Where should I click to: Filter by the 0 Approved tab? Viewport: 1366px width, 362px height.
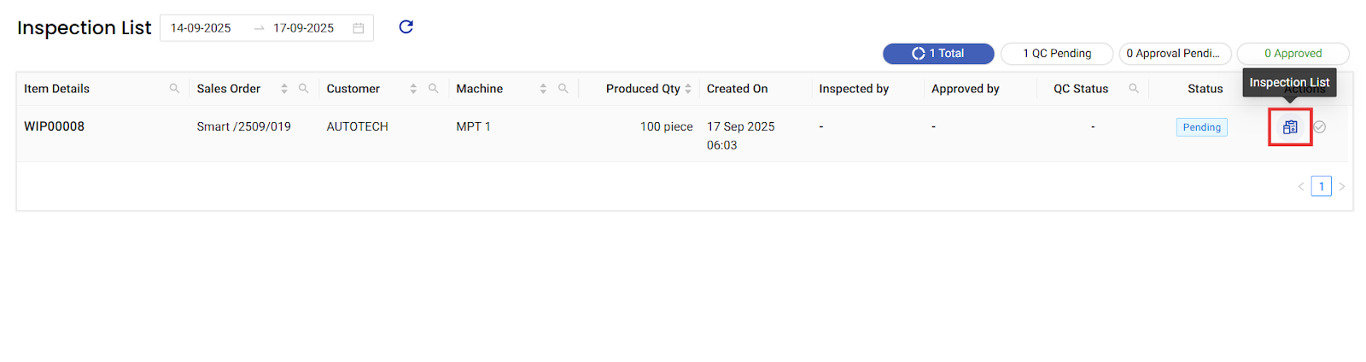tap(1293, 54)
